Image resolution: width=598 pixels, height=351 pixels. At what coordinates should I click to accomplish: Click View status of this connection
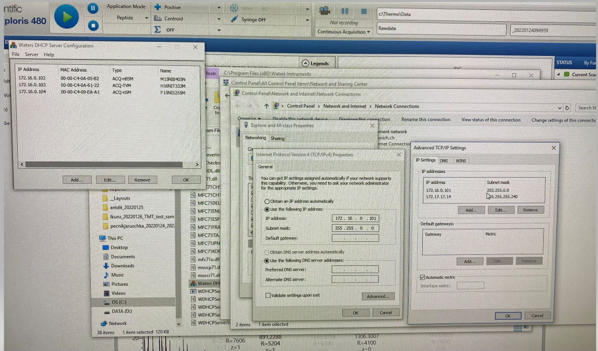point(491,120)
